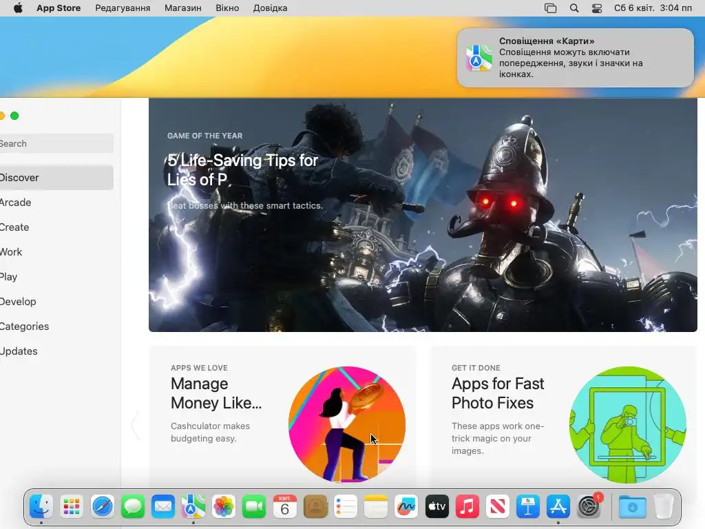Open Downloads folder in the Dock
Screen dimensions: 705x529
[632, 507]
